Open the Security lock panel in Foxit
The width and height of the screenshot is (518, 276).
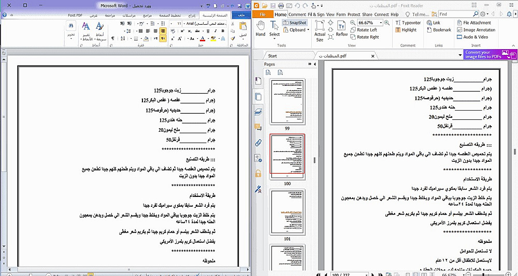pyautogui.click(x=258, y=174)
